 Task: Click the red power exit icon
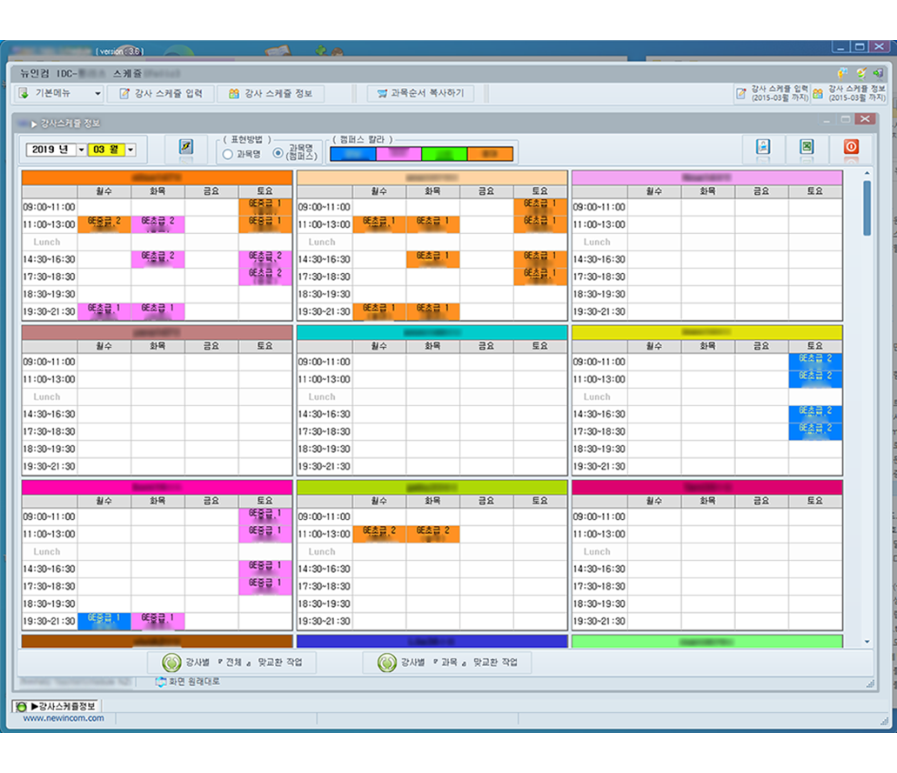point(851,147)
